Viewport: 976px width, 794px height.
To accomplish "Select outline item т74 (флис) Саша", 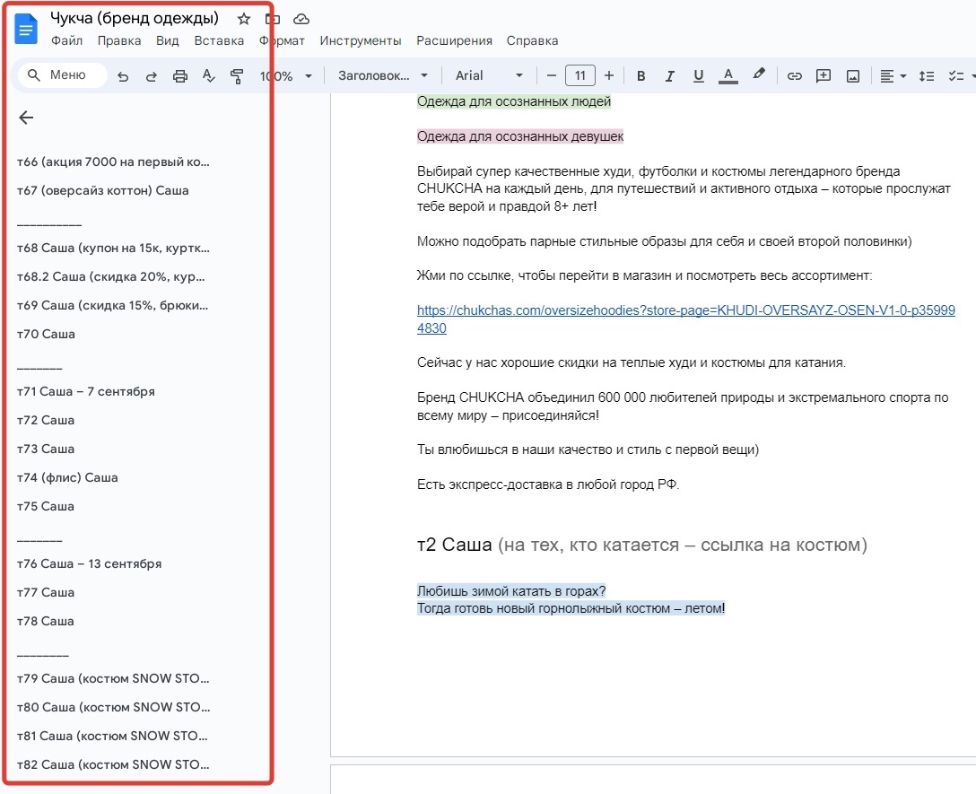I will click(67, 477).
